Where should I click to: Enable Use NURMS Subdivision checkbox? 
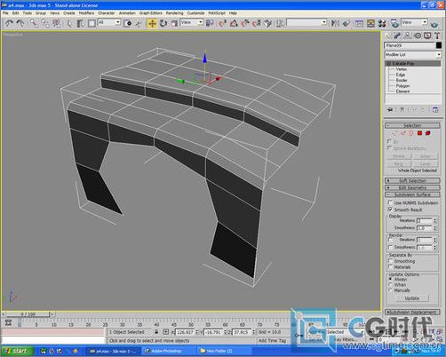(390, 202)
